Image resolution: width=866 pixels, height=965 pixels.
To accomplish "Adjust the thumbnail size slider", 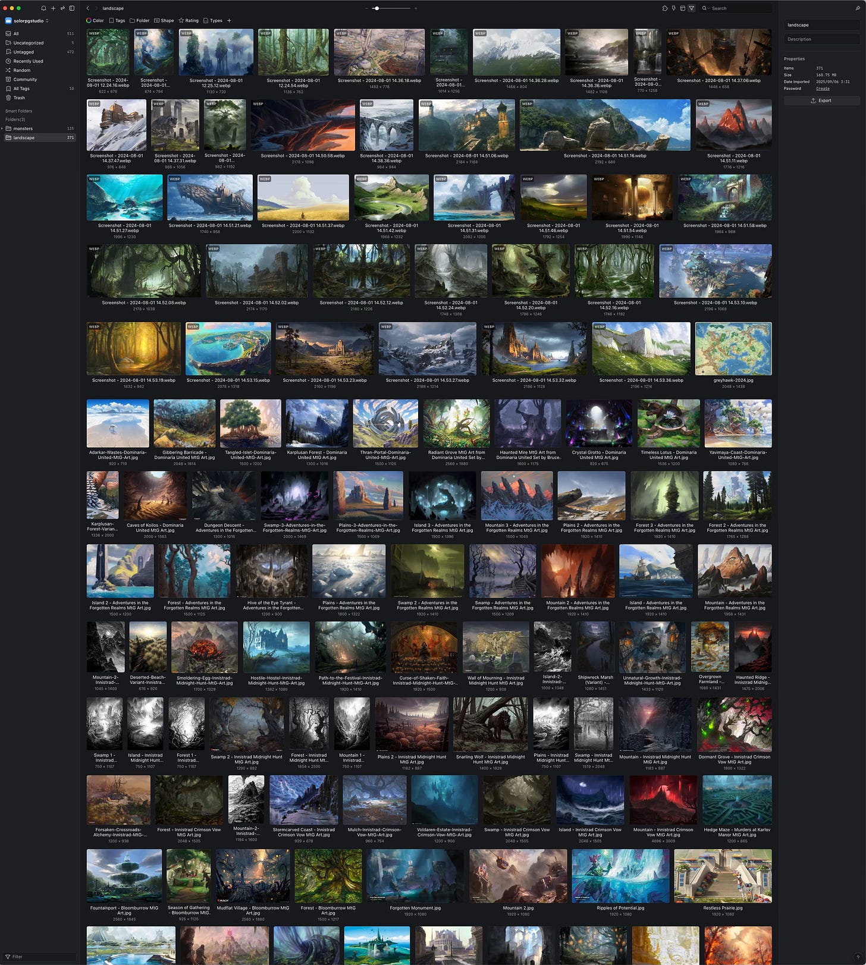I will pos(391,8).
